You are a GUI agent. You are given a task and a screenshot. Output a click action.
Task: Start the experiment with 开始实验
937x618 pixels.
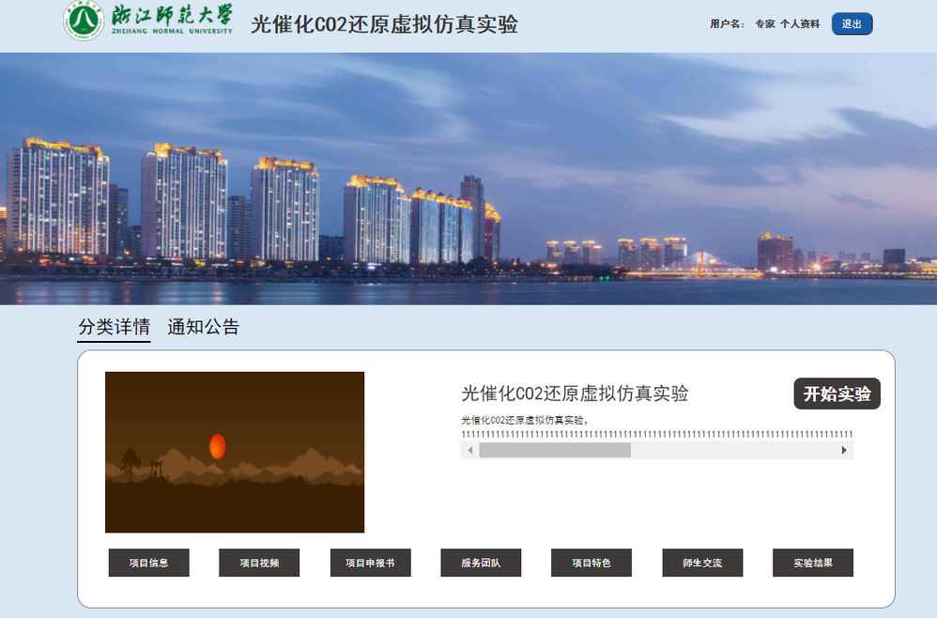coord(837,394)
